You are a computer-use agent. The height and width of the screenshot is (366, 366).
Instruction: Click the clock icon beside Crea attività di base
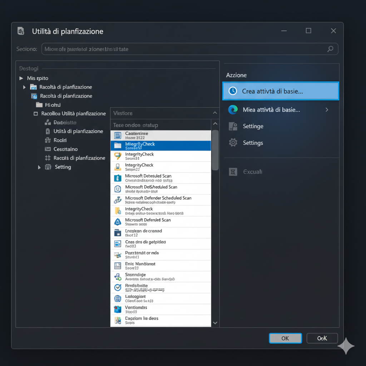coord(233,91)
